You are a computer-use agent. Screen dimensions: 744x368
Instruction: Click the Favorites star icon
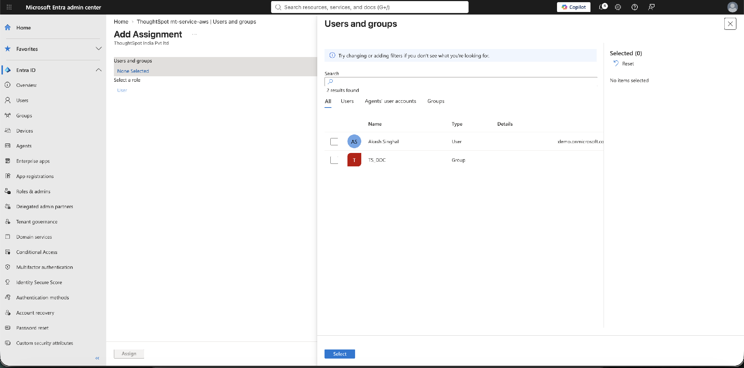click(8, 49)
